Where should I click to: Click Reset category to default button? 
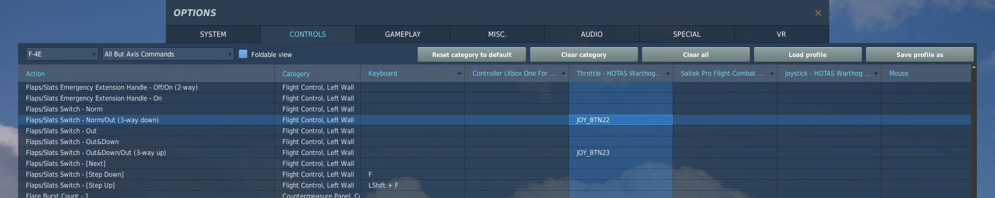click(472, 54)
